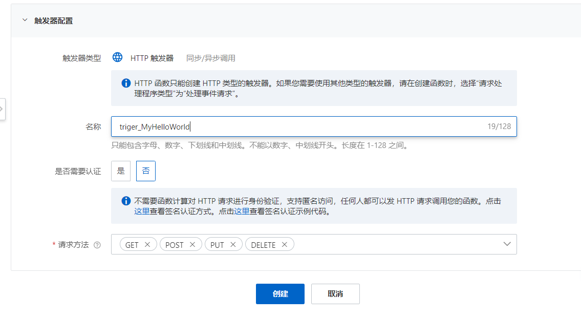The image size is (581, 318).
Task: Select 否 to disable authentication
Action: [145, 171]
